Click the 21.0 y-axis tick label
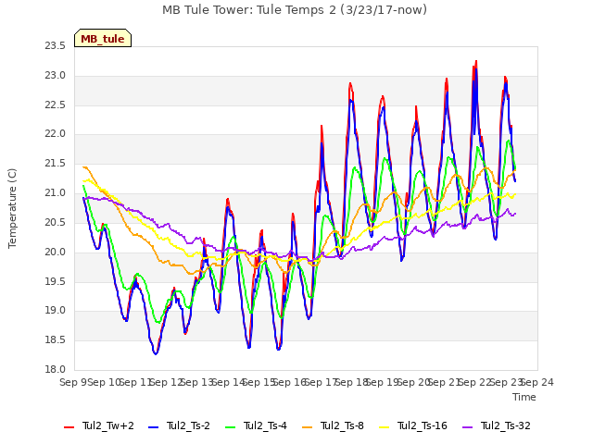 [x=56, y=193]
